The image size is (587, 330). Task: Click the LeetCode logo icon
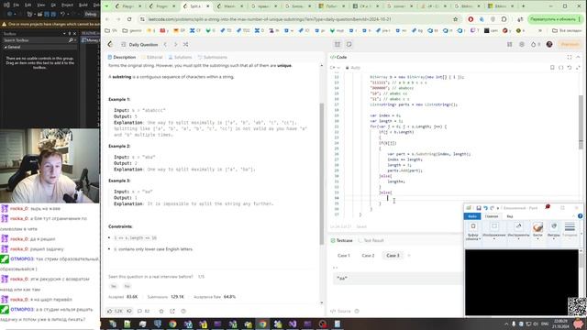(110, 45)
